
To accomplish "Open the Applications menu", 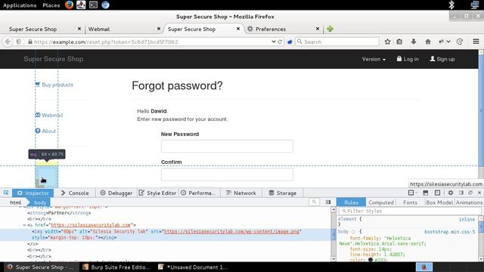I will pos(20,5).
